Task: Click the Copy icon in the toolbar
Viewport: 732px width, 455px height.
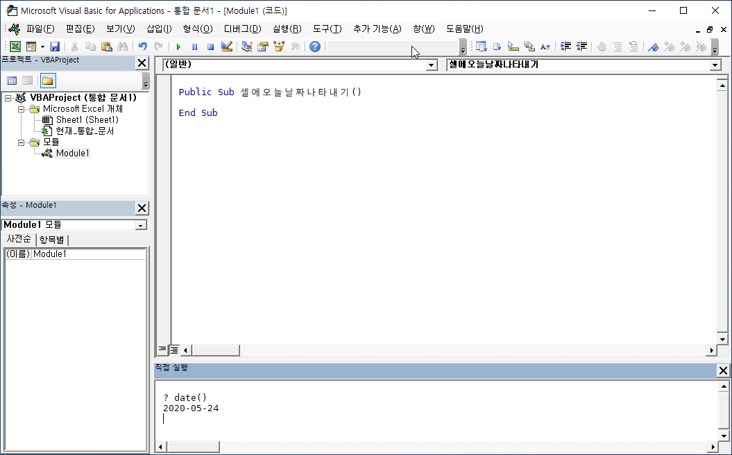Action: tap(91, 47)
